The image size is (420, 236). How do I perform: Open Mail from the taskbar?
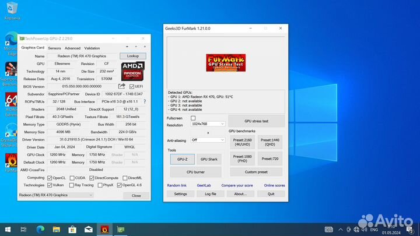[x=89, y=230]
